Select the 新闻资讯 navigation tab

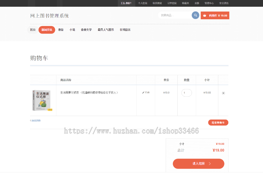pos(47,30)
